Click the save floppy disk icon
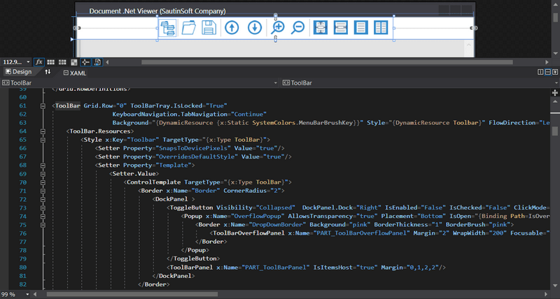The height and width of the screenshot is (299, 560). point(208,28)
